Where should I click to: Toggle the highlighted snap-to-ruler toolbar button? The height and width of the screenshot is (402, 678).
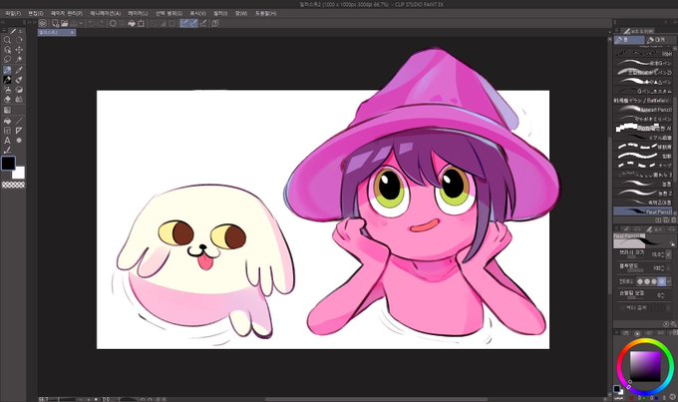(184, 23)
